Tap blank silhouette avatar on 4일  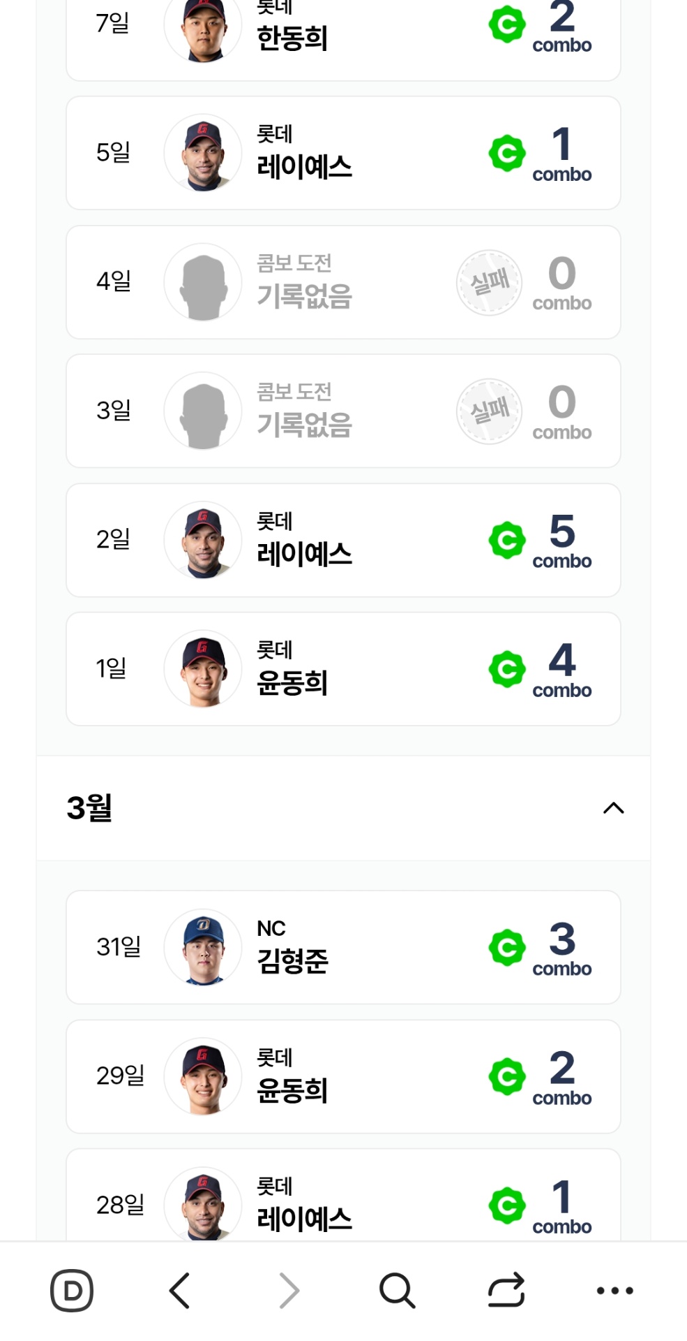(x=203, y=282)
